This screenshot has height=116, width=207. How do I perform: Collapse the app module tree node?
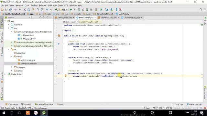pyautogui.click(x=5, y=21)
